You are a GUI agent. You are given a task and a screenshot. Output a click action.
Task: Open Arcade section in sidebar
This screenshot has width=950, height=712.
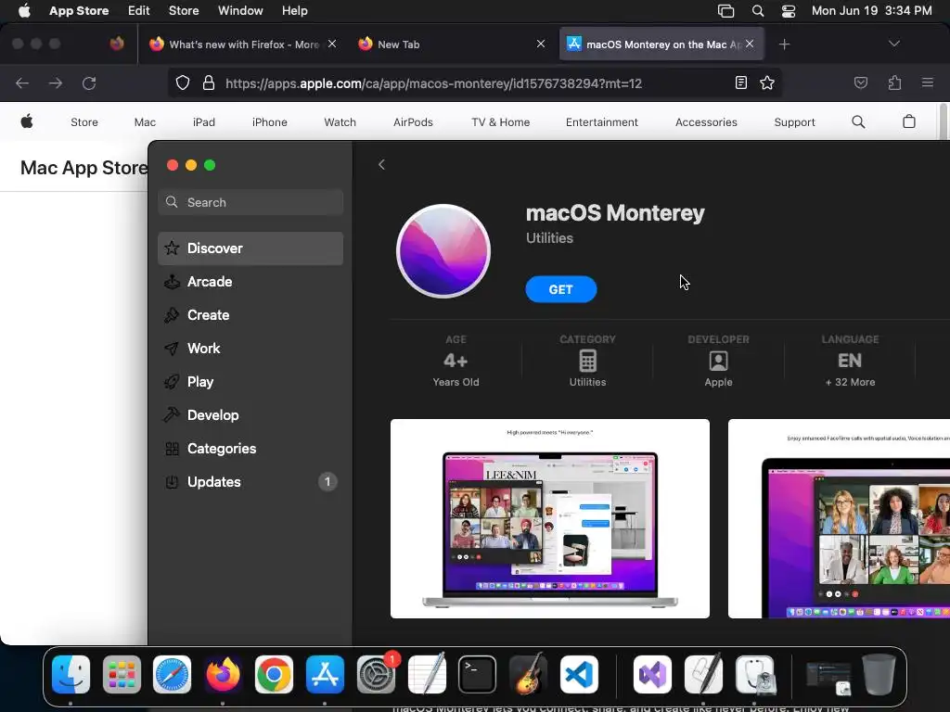tap(250, 282)
